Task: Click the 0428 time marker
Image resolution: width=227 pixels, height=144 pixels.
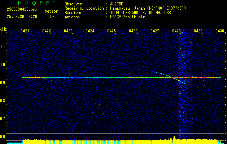Action: (x=176, y=31)
